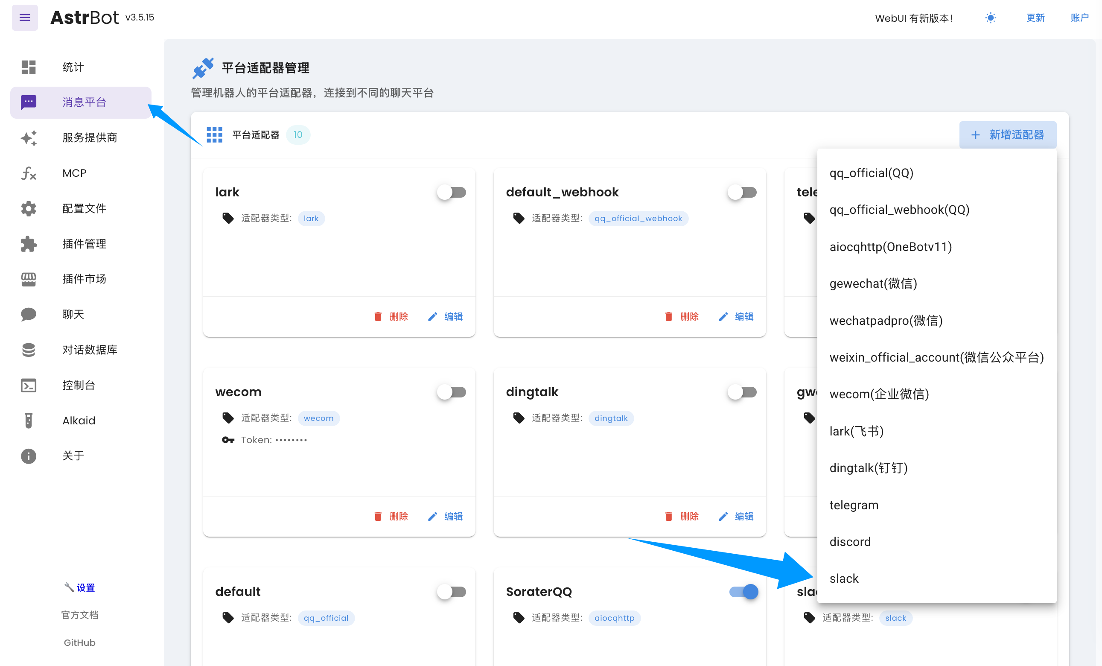
Task: Disable the SoraterQQ adapter switch
Action: [743, 592]
